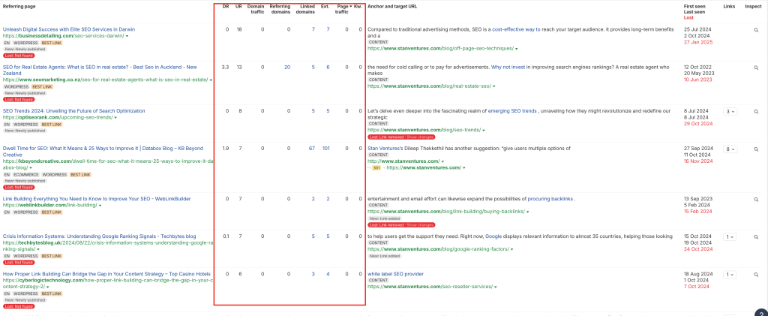Inspect the optiseorank.com backlink row
Image resolution: width=768 pixels, height=316 pixels.
pyautogui.click(x=756, y=111)
